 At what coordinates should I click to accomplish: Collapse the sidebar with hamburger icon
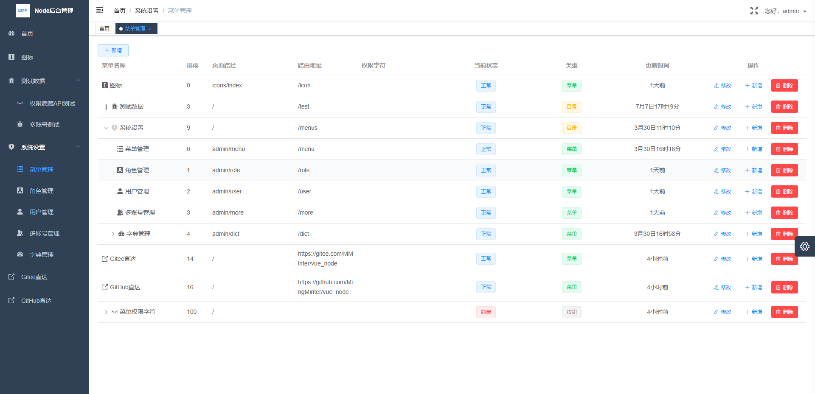click(x=100, y=10)
